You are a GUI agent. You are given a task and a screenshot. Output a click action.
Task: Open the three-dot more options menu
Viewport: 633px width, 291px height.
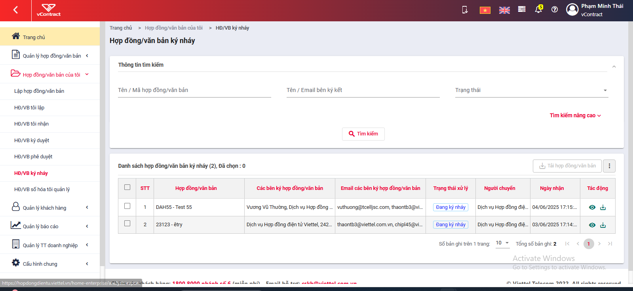tap(609, 166)
